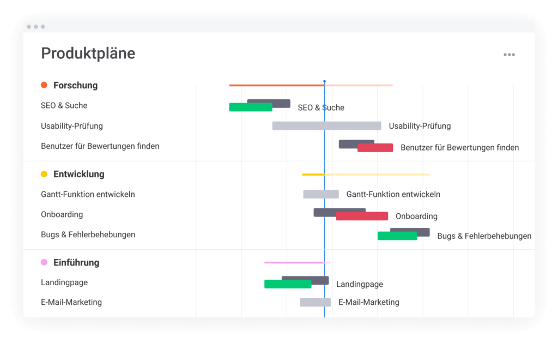Viewport: 558px width, 343px height.
Task: Open the three-dot options menu
Action: (509, 55)
